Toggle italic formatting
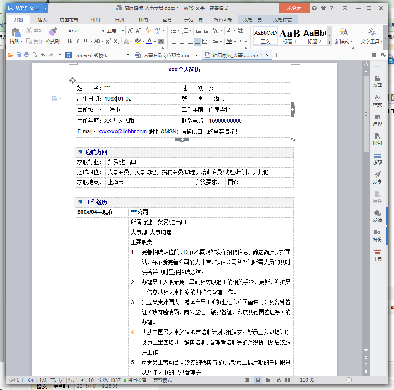Image resolution: width=394 pixels, height=390 pixels. [x=78, y=41]
